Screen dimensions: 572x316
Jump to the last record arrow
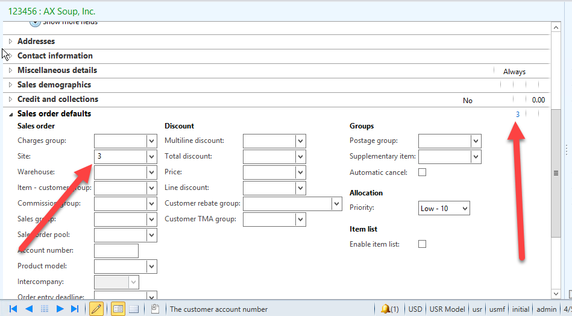click(75, 309)
